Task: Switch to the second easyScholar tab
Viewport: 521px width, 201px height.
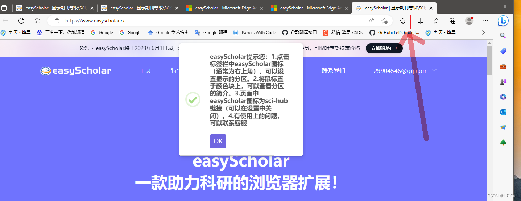Action: click(x=140, y=8)
